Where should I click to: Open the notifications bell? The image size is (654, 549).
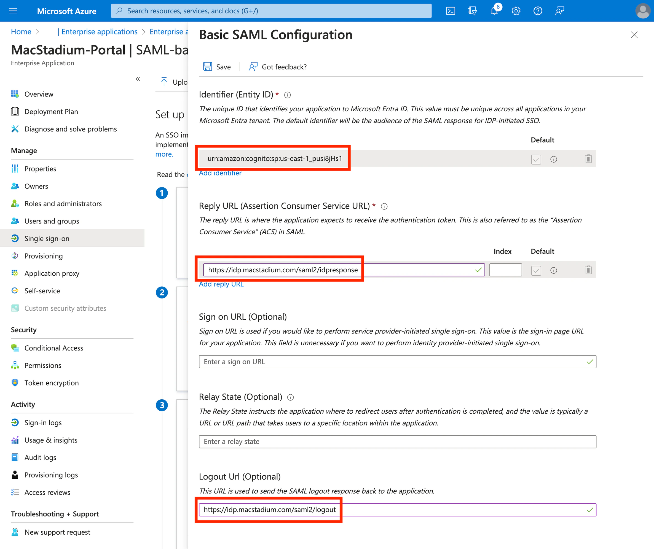point(494,11)
